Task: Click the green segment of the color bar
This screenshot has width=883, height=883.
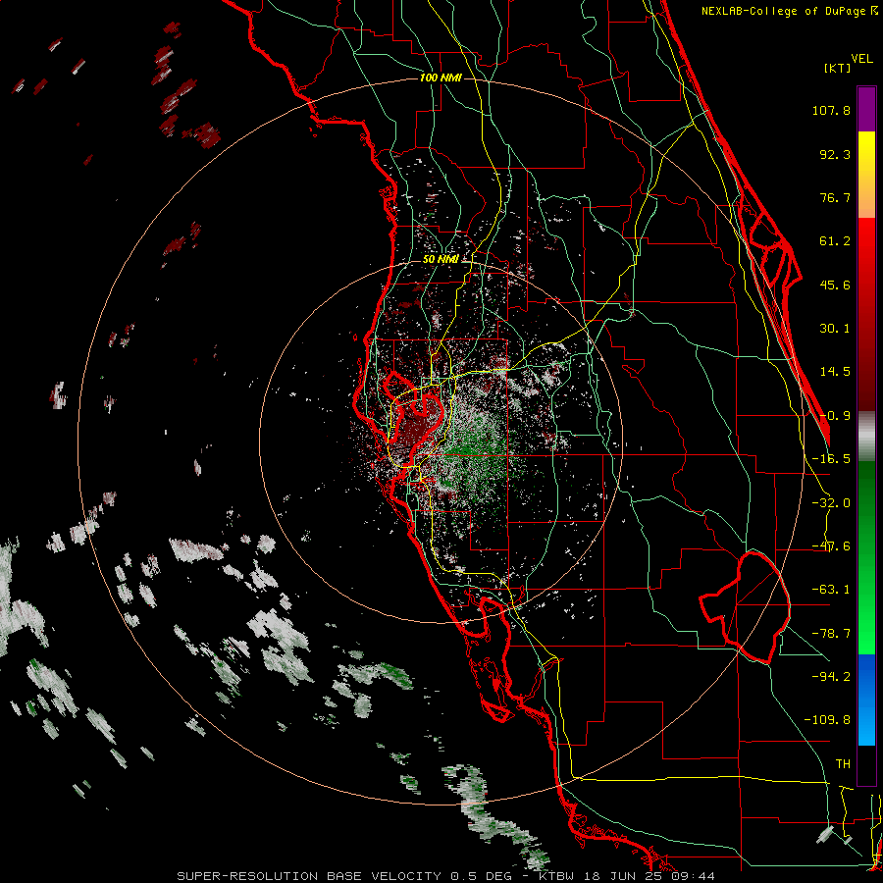Action: 866,557
